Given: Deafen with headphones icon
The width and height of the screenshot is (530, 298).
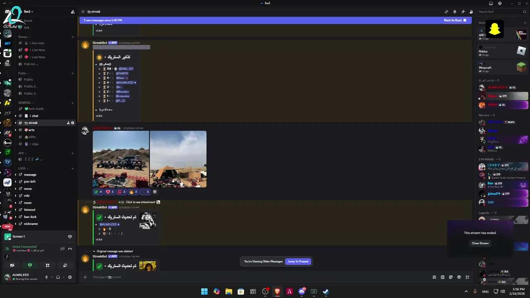Looking at the screenshot, I should [x=58, y=277].
